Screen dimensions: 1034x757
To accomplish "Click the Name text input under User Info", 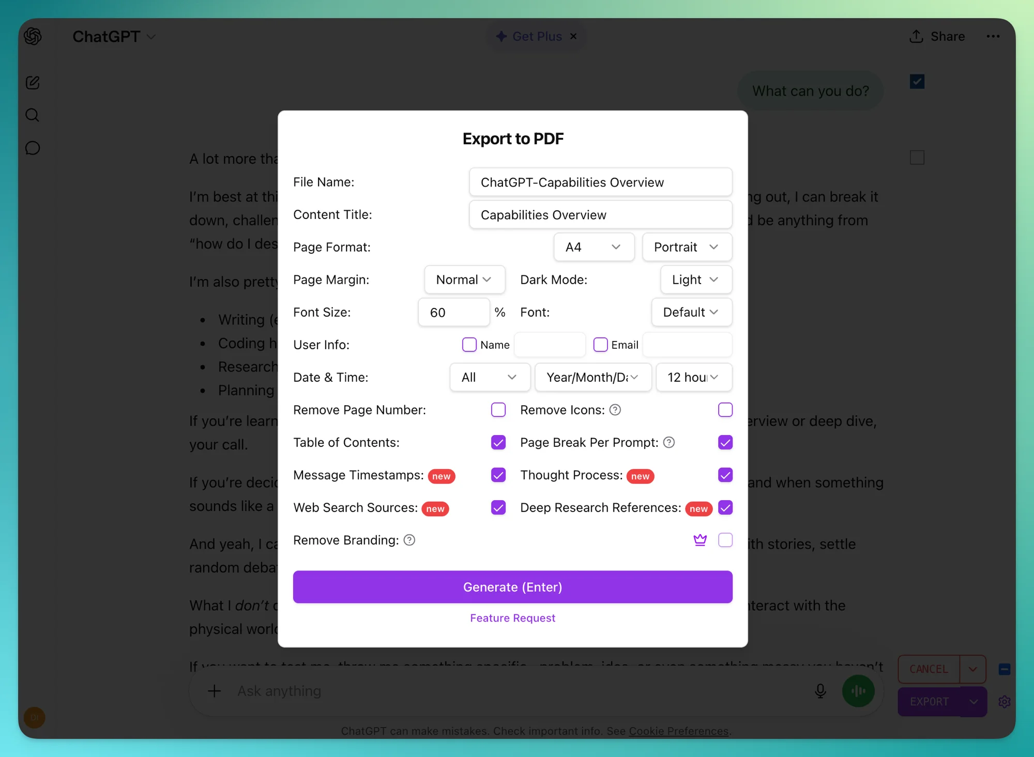I will 550,345.
